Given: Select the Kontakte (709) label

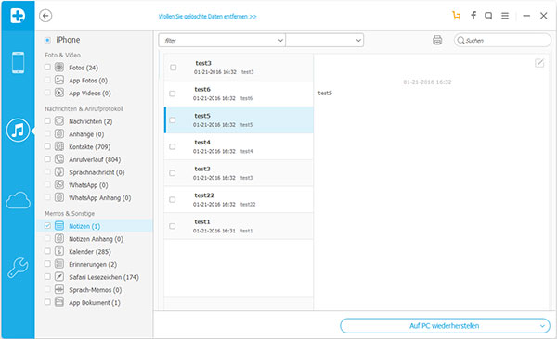Looking at the screenshot, I should point(89,146).
